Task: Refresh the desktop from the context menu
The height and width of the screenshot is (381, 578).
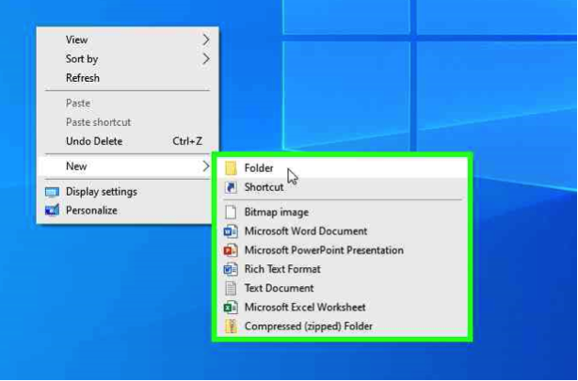Action: tap(82, 78)
